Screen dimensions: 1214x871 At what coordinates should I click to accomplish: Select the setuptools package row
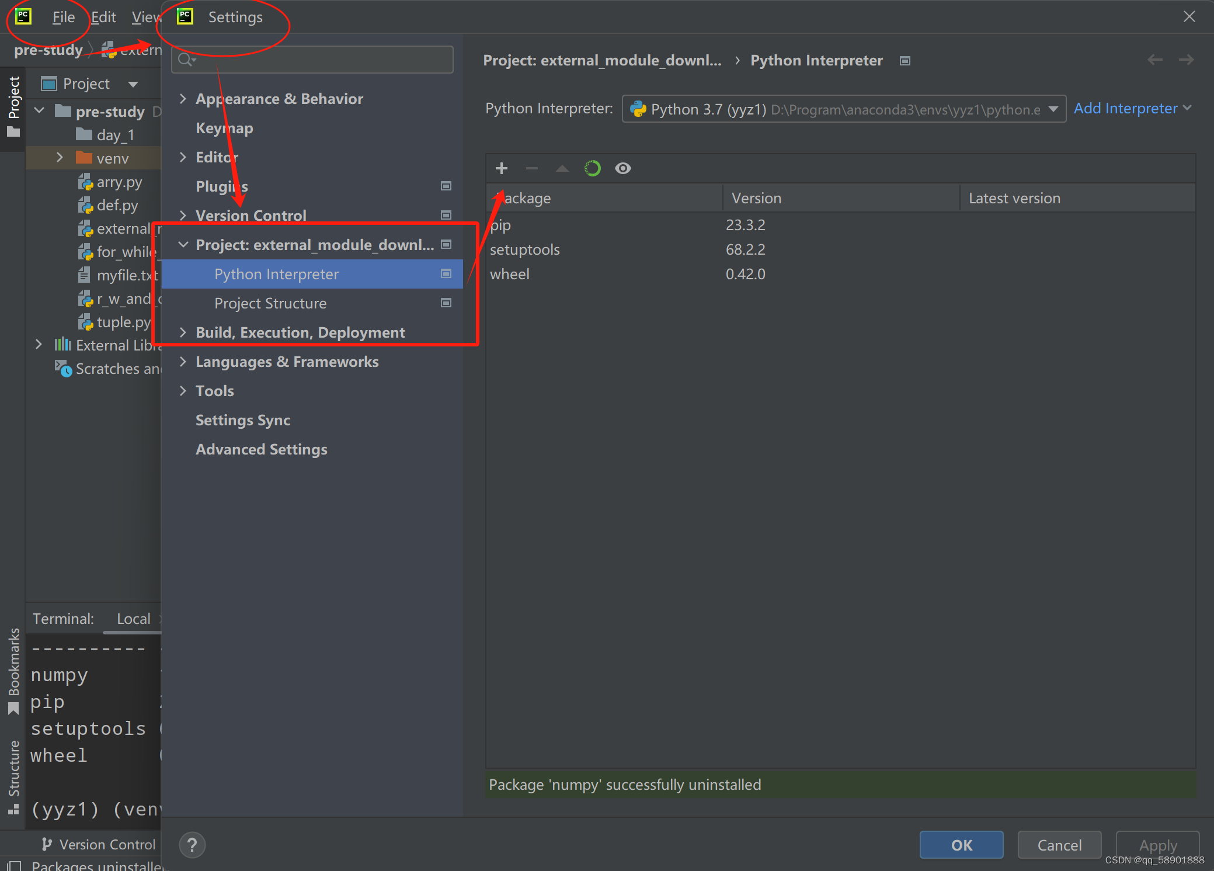tap(524, 249)
